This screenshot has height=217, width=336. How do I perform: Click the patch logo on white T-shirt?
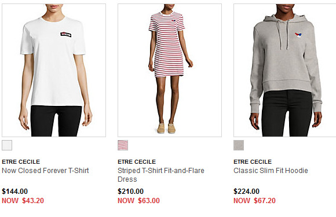(x=66, y=35)
